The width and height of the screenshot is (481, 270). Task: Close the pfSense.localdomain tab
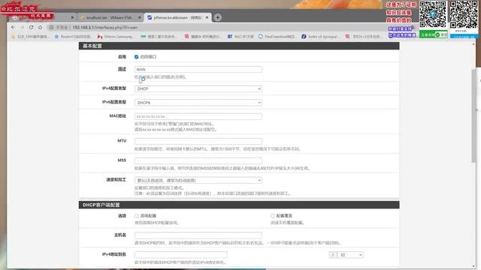[207, 17]
